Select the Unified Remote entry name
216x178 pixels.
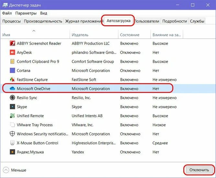[x=30, y=116]
